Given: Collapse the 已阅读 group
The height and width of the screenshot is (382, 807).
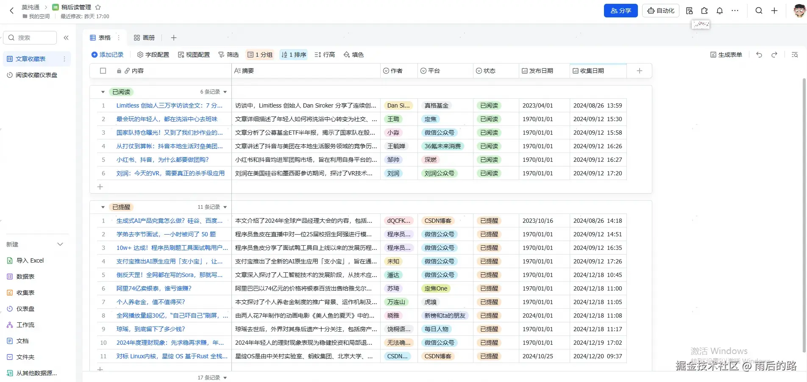Looking at the screenshot, I should 103,91.
